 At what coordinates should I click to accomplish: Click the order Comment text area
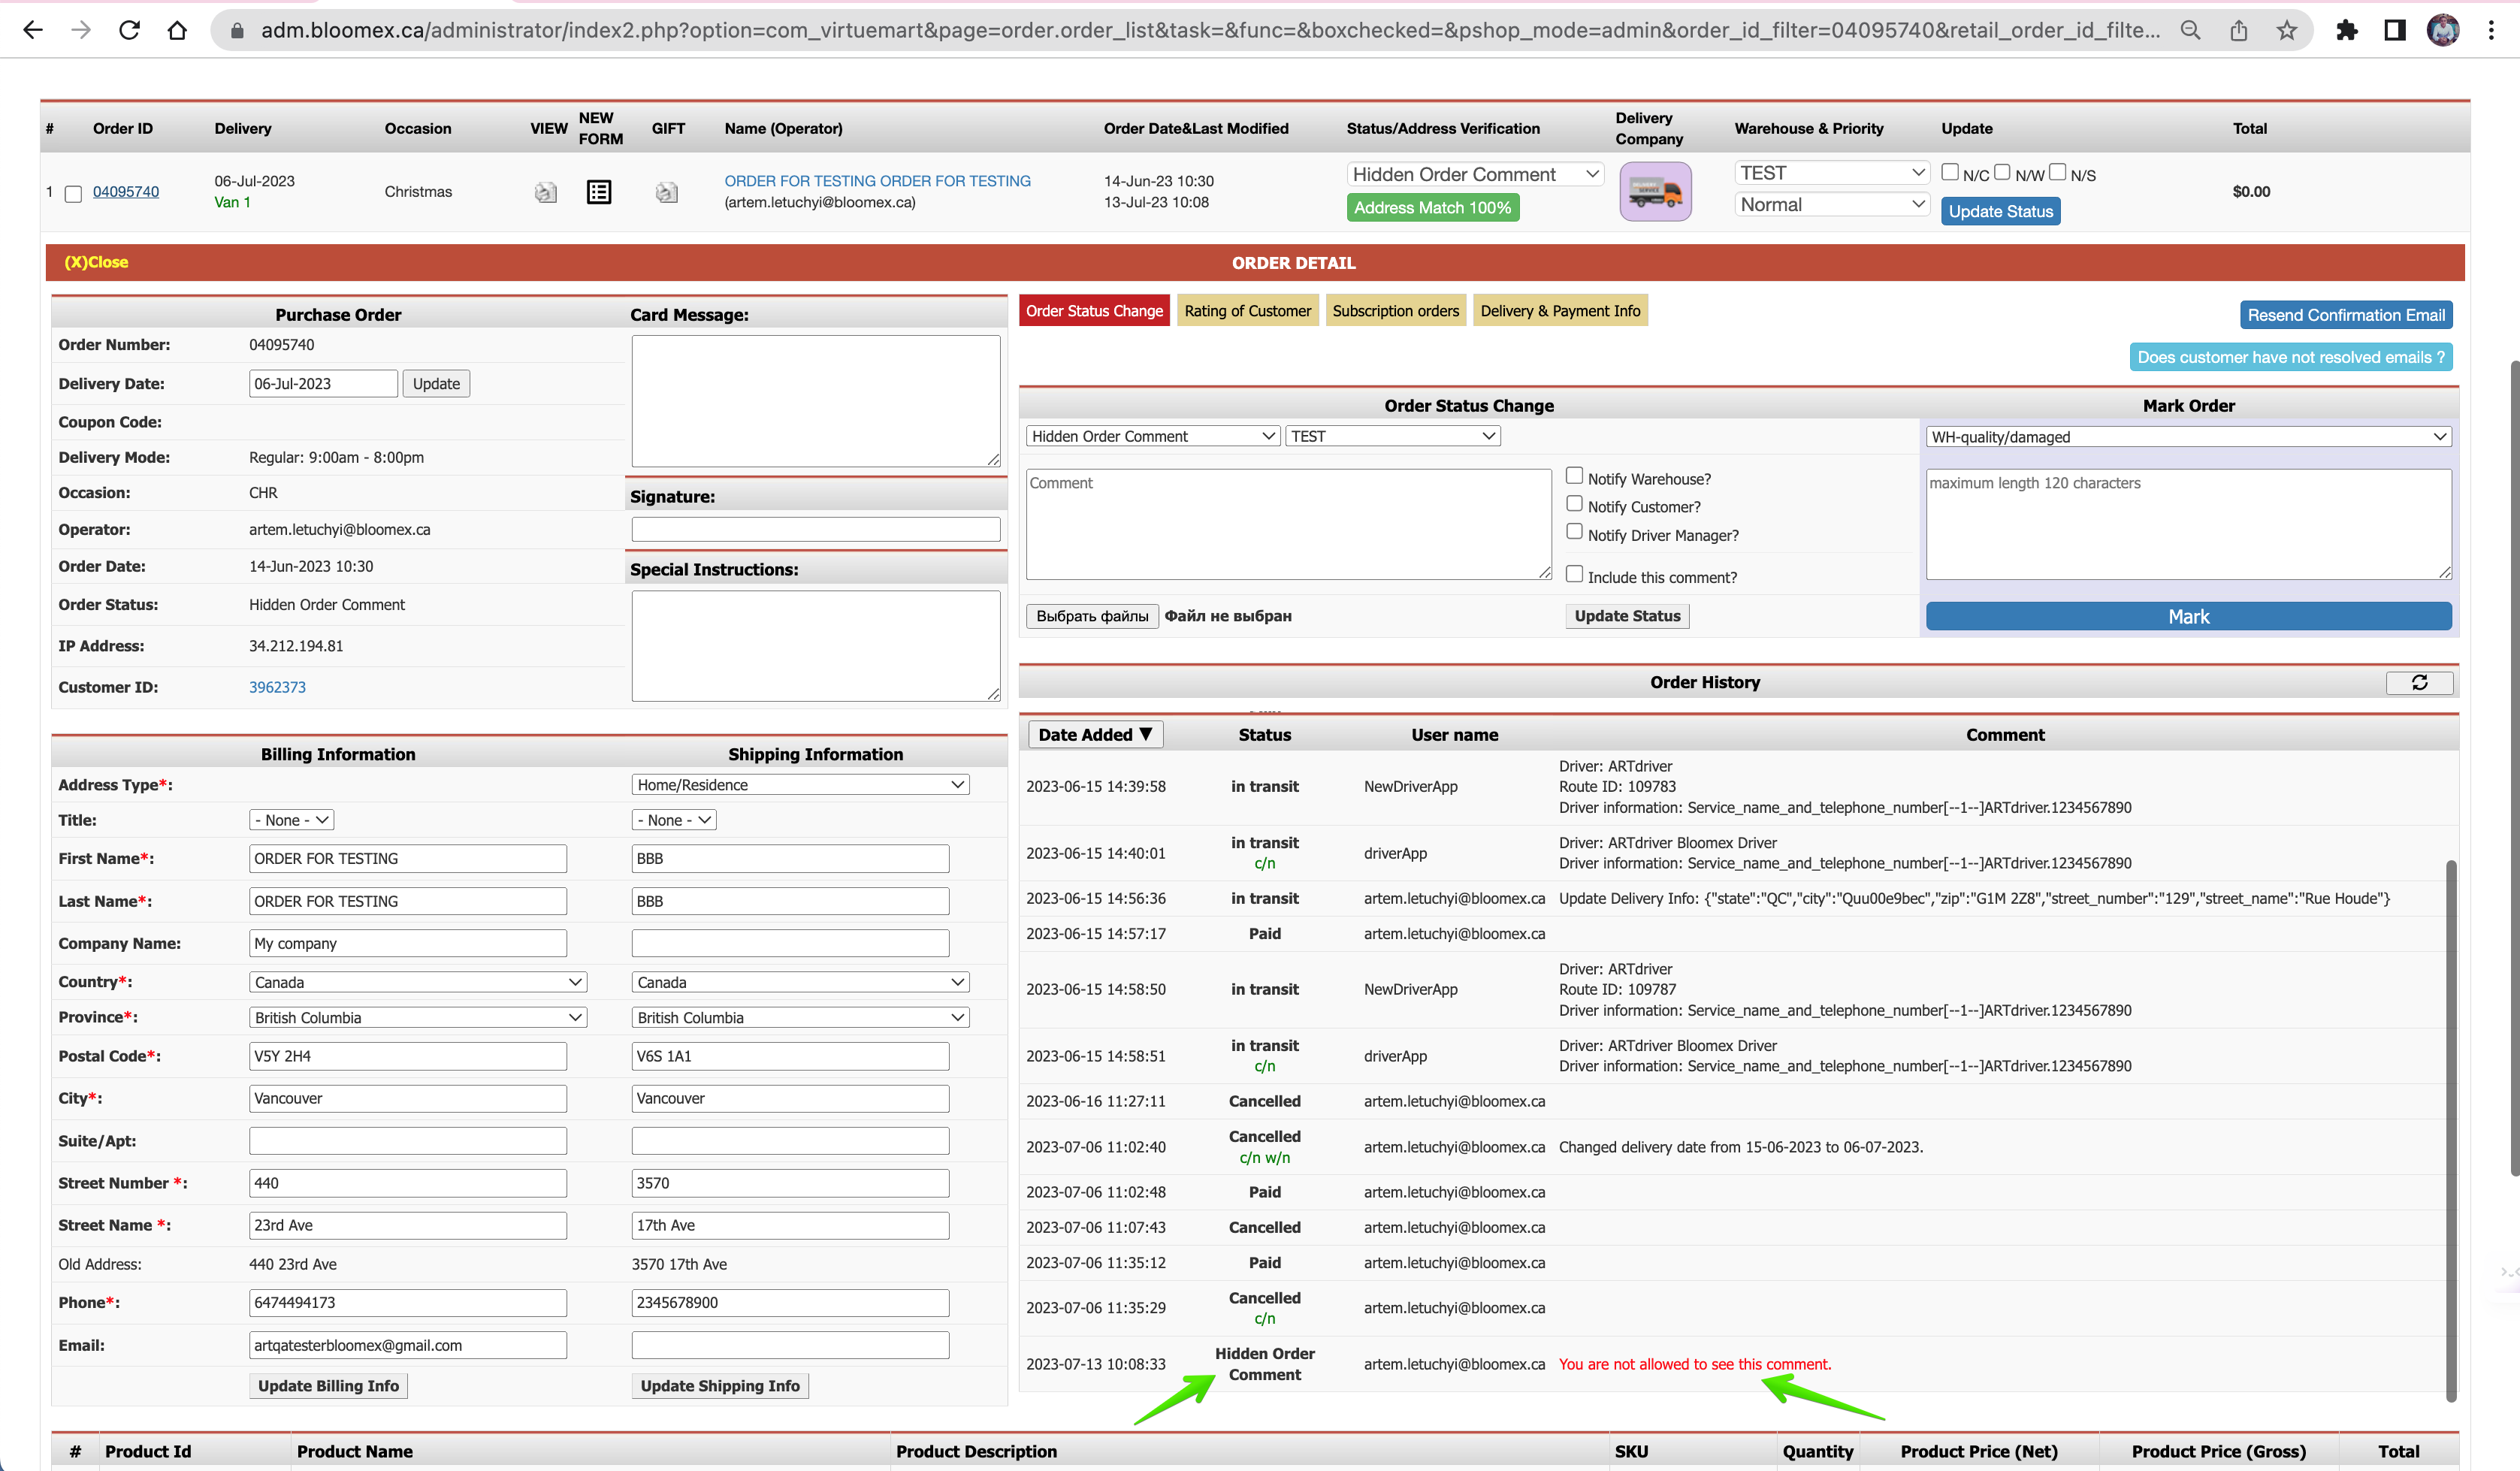(x=1288, y=524)
